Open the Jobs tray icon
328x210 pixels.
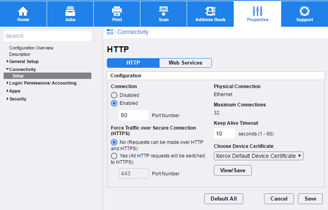(70, 11)
